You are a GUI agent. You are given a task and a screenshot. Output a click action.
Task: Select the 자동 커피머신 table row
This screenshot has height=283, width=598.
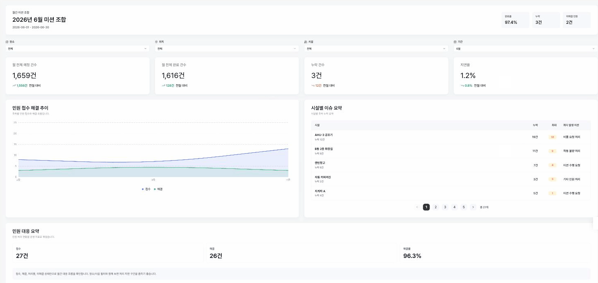451,179
